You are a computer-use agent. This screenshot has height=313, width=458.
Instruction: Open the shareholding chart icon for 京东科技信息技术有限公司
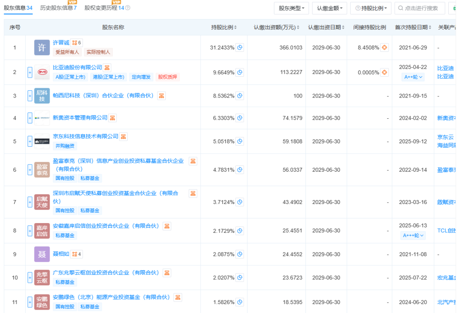[x=240, y=140]
